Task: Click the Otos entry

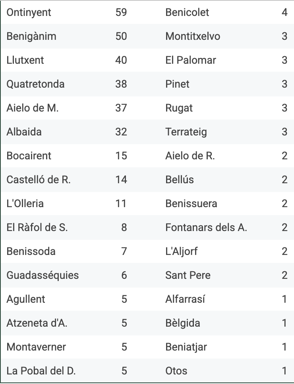Action: click(176, 371)
